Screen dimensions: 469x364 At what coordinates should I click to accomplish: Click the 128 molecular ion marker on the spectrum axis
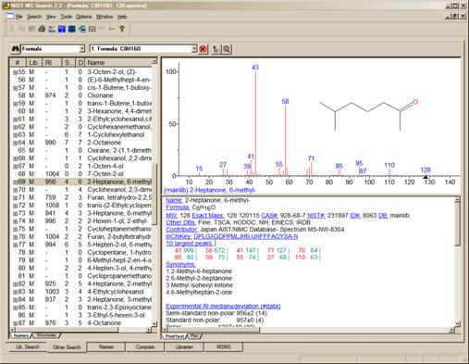[426, 177]
